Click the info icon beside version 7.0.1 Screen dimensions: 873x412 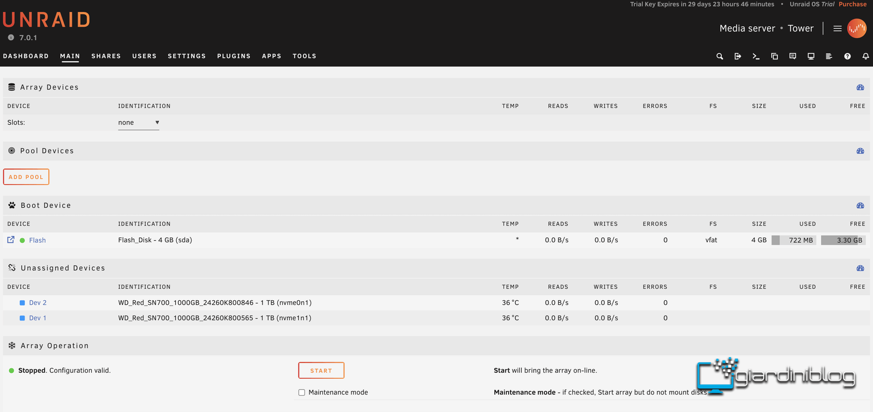(x=11, y=38)
